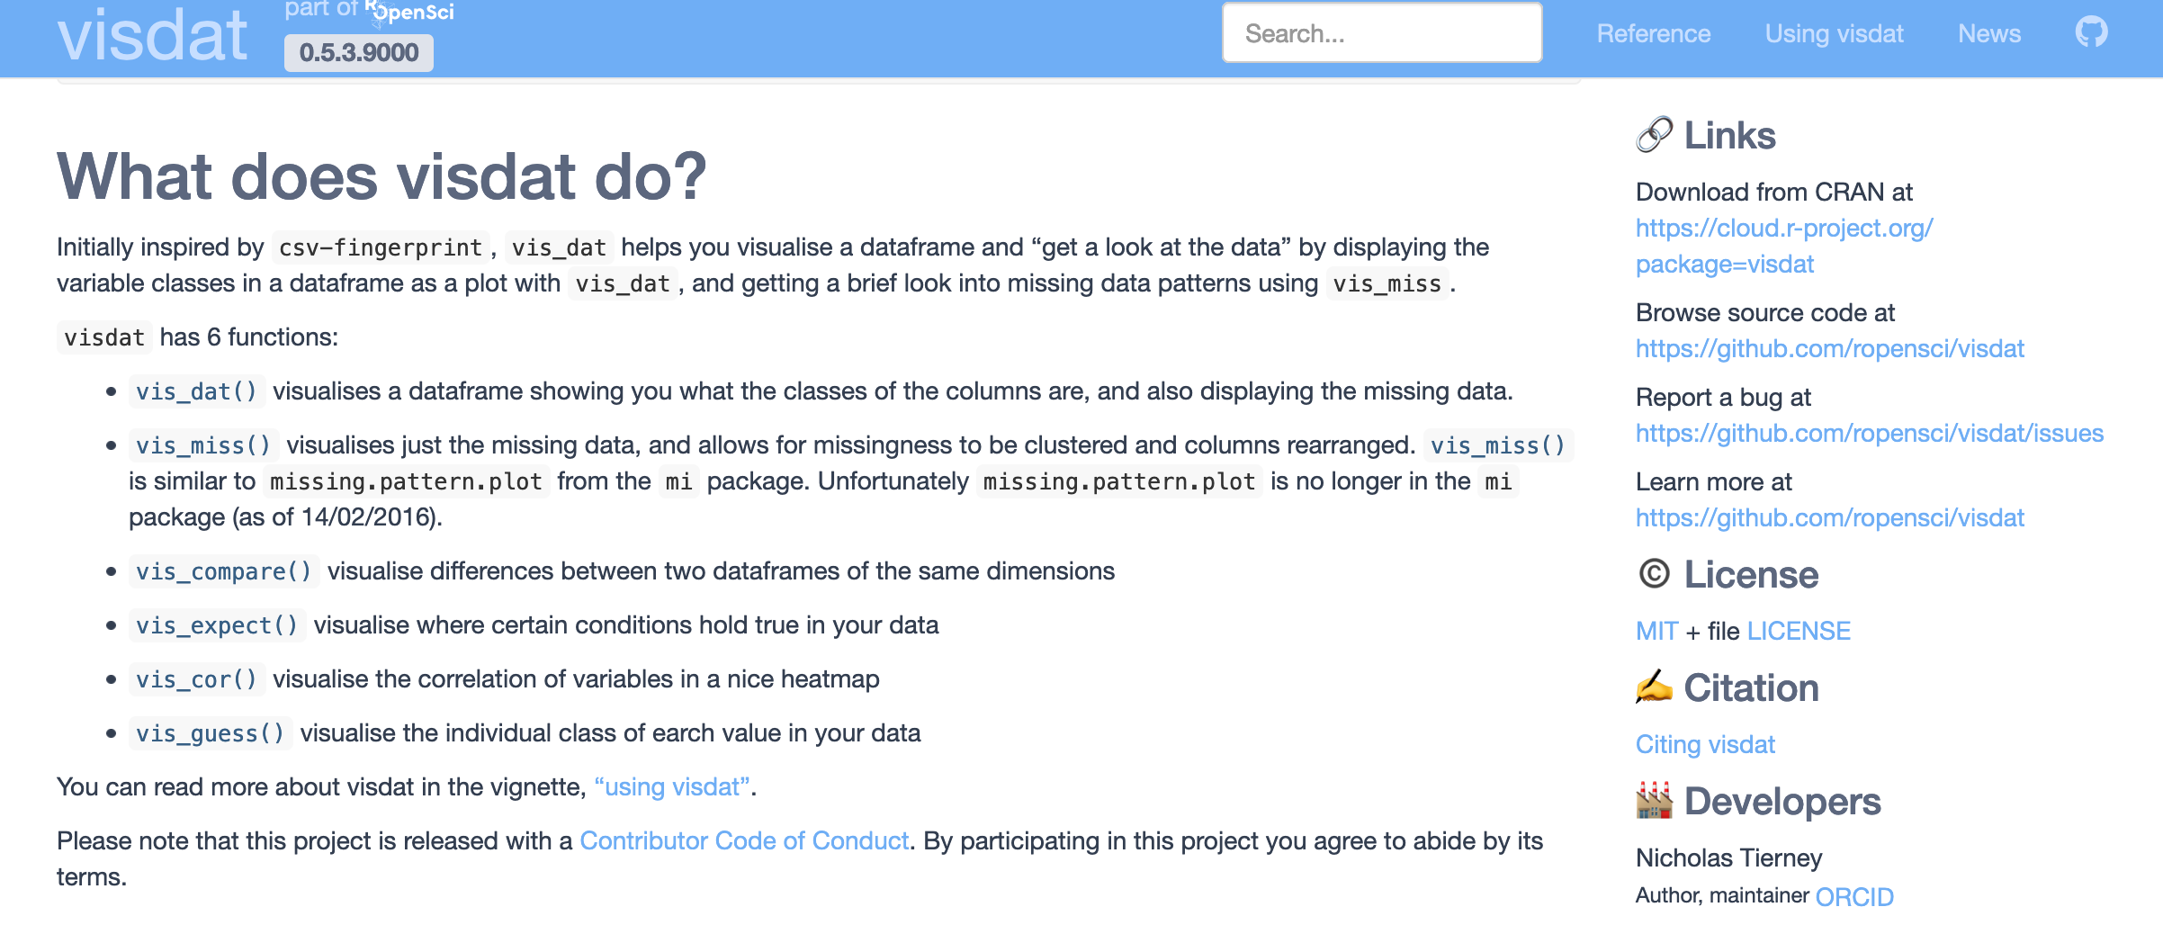This screenshot has width=2163, height=925.
Task: Click the "using visdat" vignette link in text
Action: coord(671,786)
